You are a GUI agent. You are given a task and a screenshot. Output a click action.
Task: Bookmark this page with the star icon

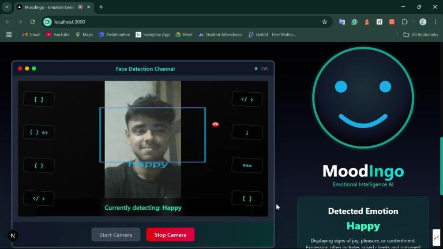(x=324, y=22)
